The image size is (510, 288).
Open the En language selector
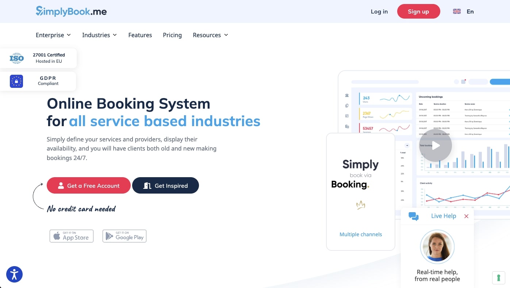click(464, 11)
